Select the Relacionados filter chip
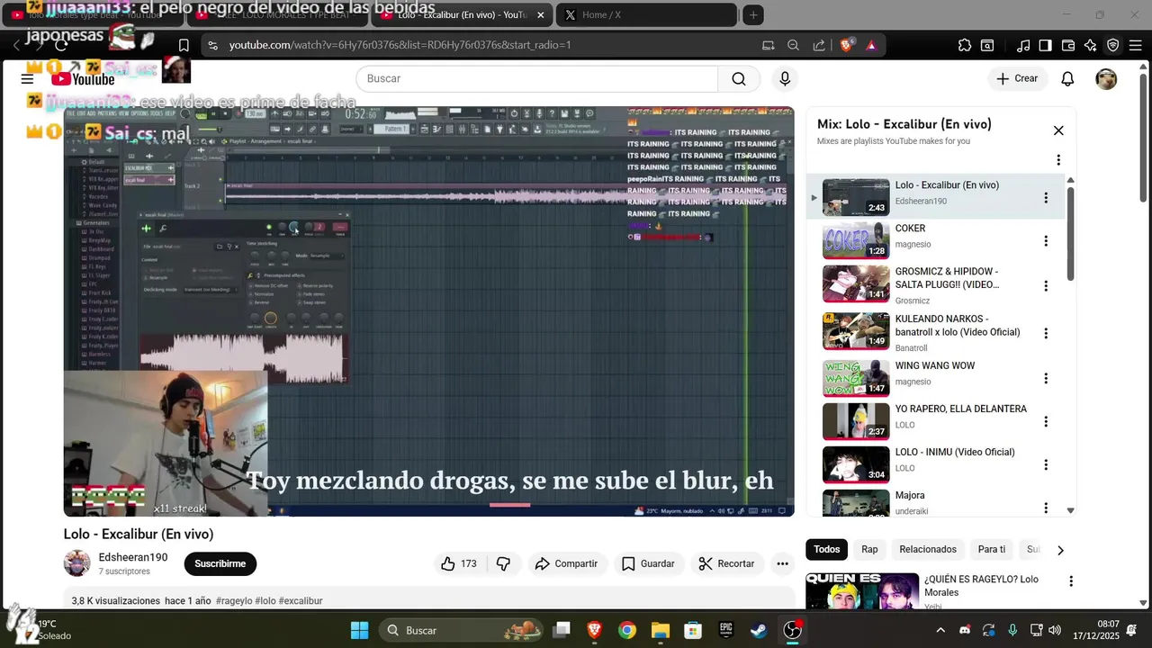 point(928,549)
